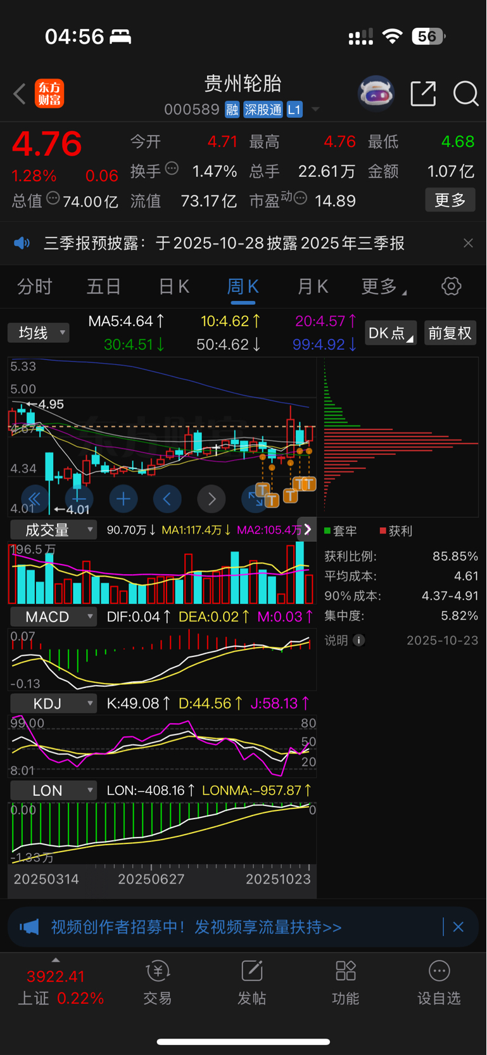Tap the 套牢 green legend
The image size is (487, 1055).
[x=341, y=530]
